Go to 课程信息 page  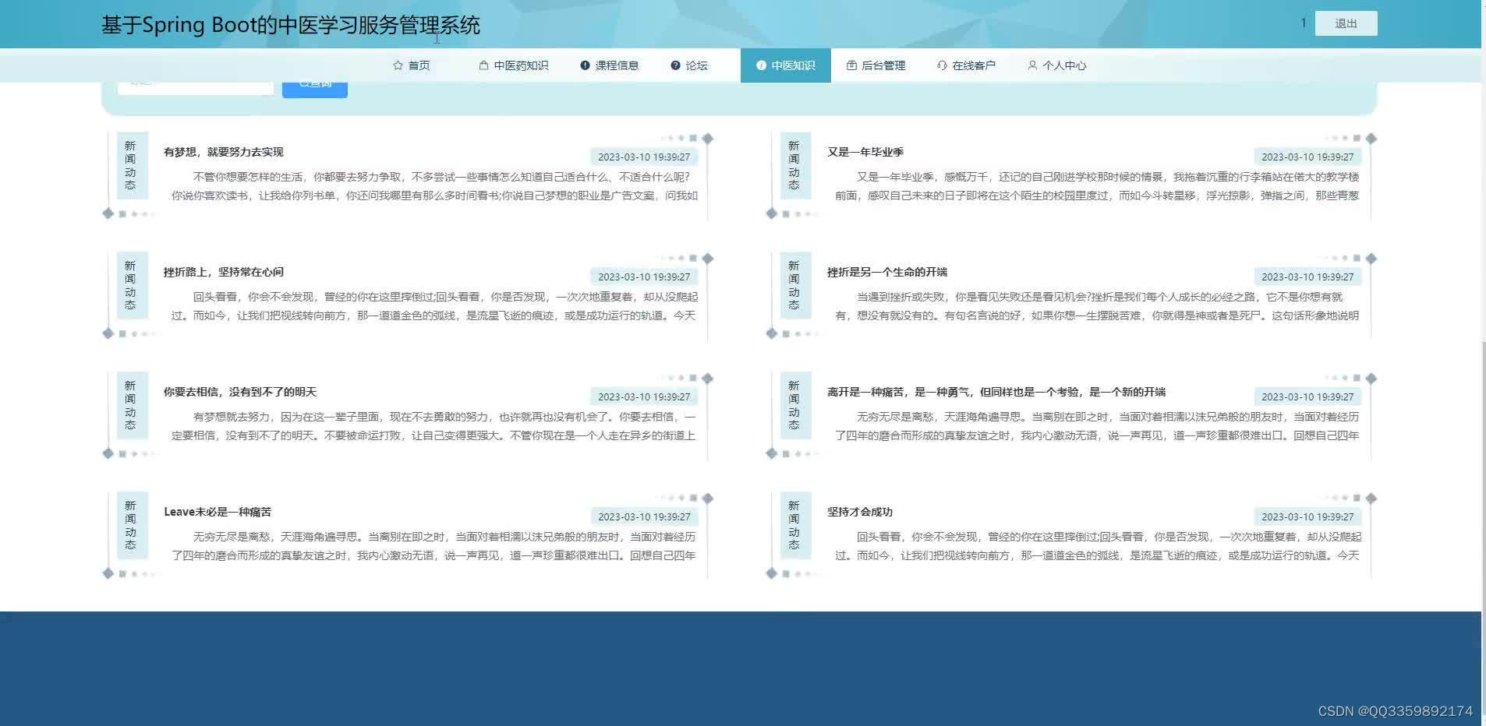pos(610,65)
